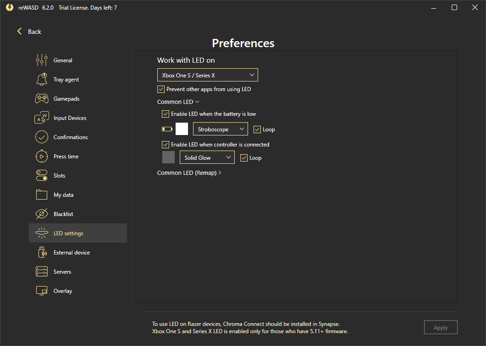The image size is (486, 346).
Task: Click the Gamepads controller icon
Action: click(42, 98)
